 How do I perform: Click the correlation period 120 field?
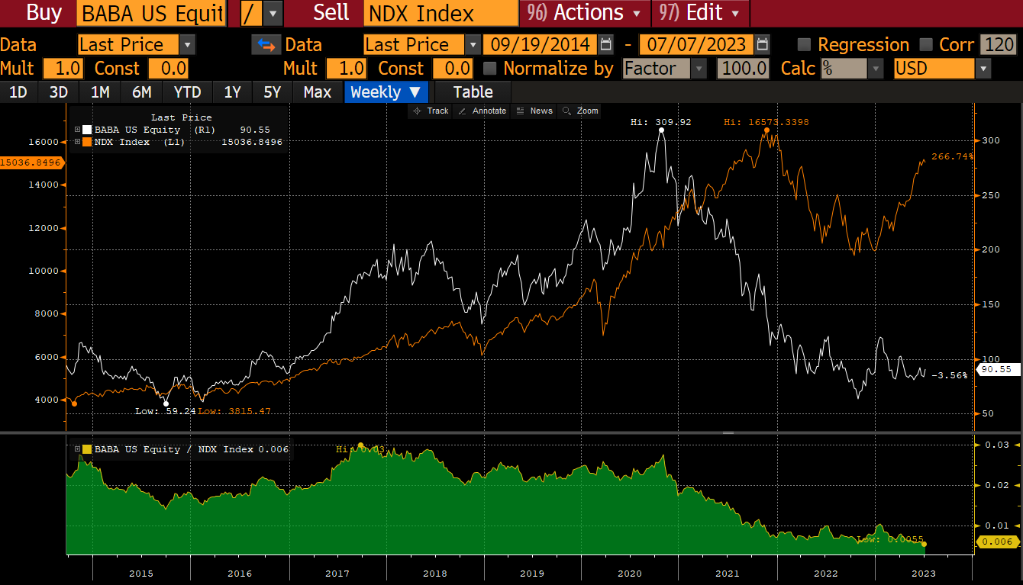(x=999, y=45)
